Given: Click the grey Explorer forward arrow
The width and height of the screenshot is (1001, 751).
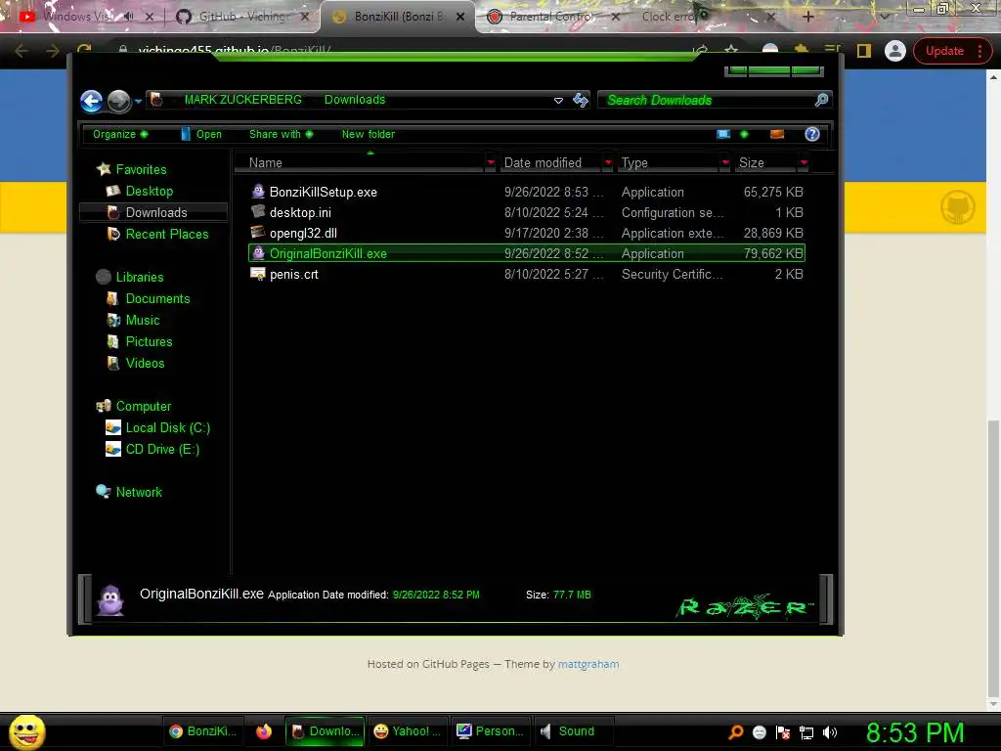Looking at the screenshot, I should tap(118, 101).
